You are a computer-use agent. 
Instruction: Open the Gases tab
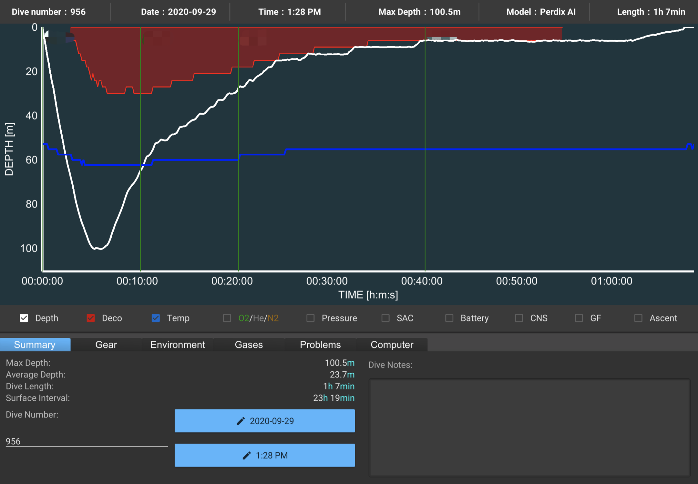pos(249,345)
